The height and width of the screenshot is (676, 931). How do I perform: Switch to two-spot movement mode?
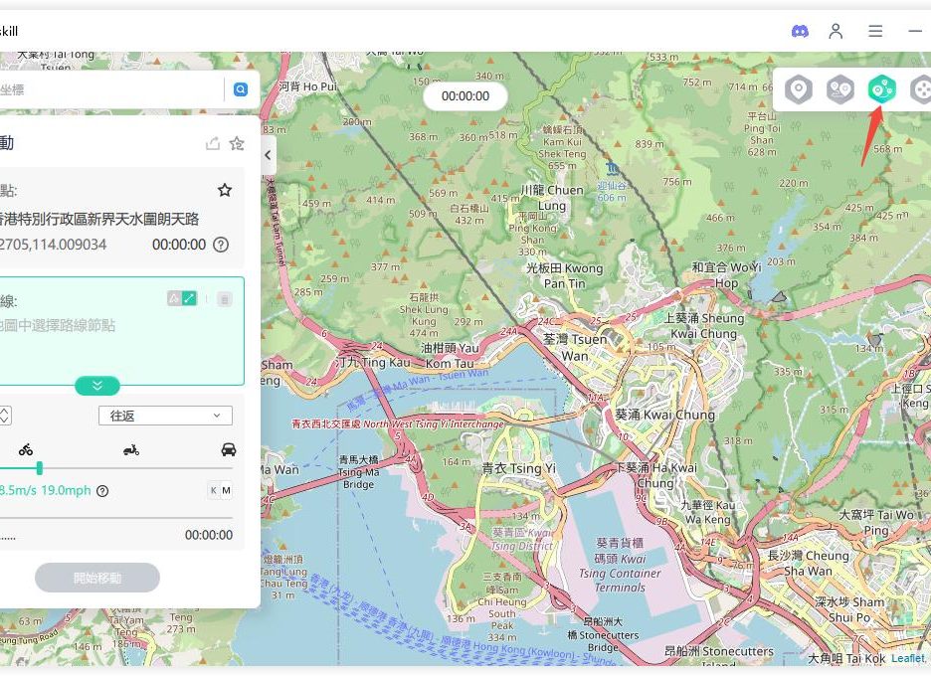point(840,90)
